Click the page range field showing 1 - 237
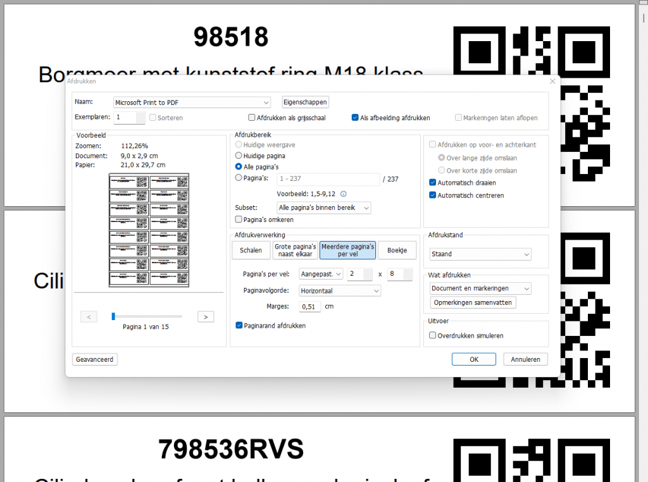This screenshot has width=648, height=482. [x=328, y=179]
